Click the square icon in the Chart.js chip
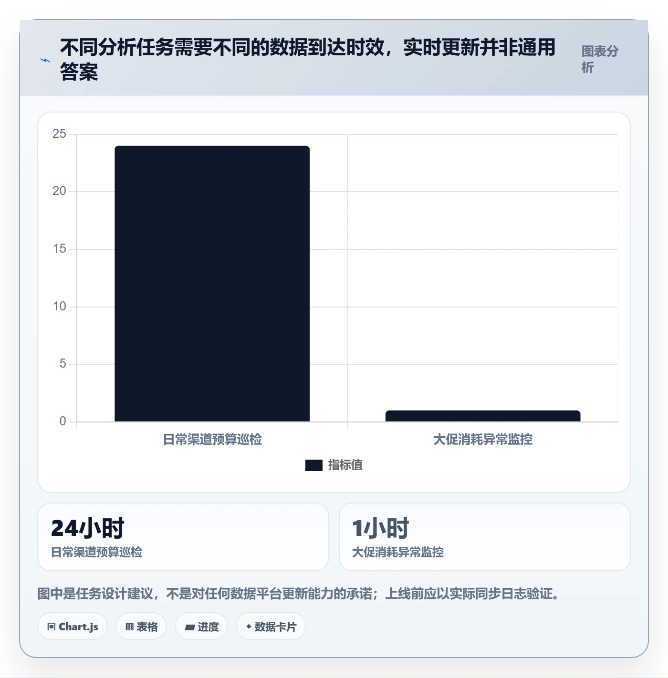Viewport: 668px width, 678px height. pos(52,627)
